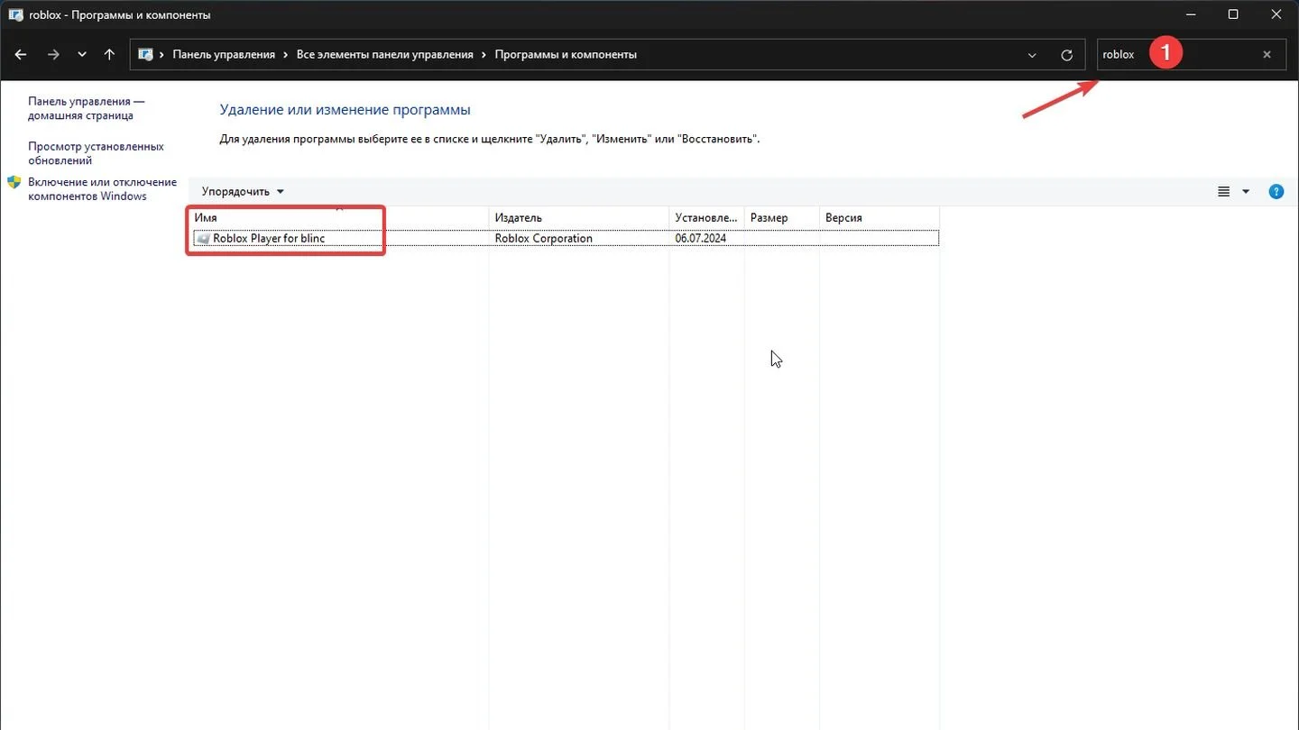Click the window icon in the title bar
This screenshot has height=730, width=1299.
click(x=15, y=14)
